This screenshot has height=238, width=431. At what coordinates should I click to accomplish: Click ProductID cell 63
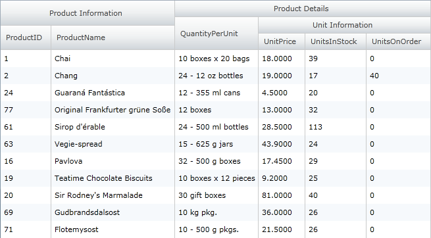[x=26, y=144]
